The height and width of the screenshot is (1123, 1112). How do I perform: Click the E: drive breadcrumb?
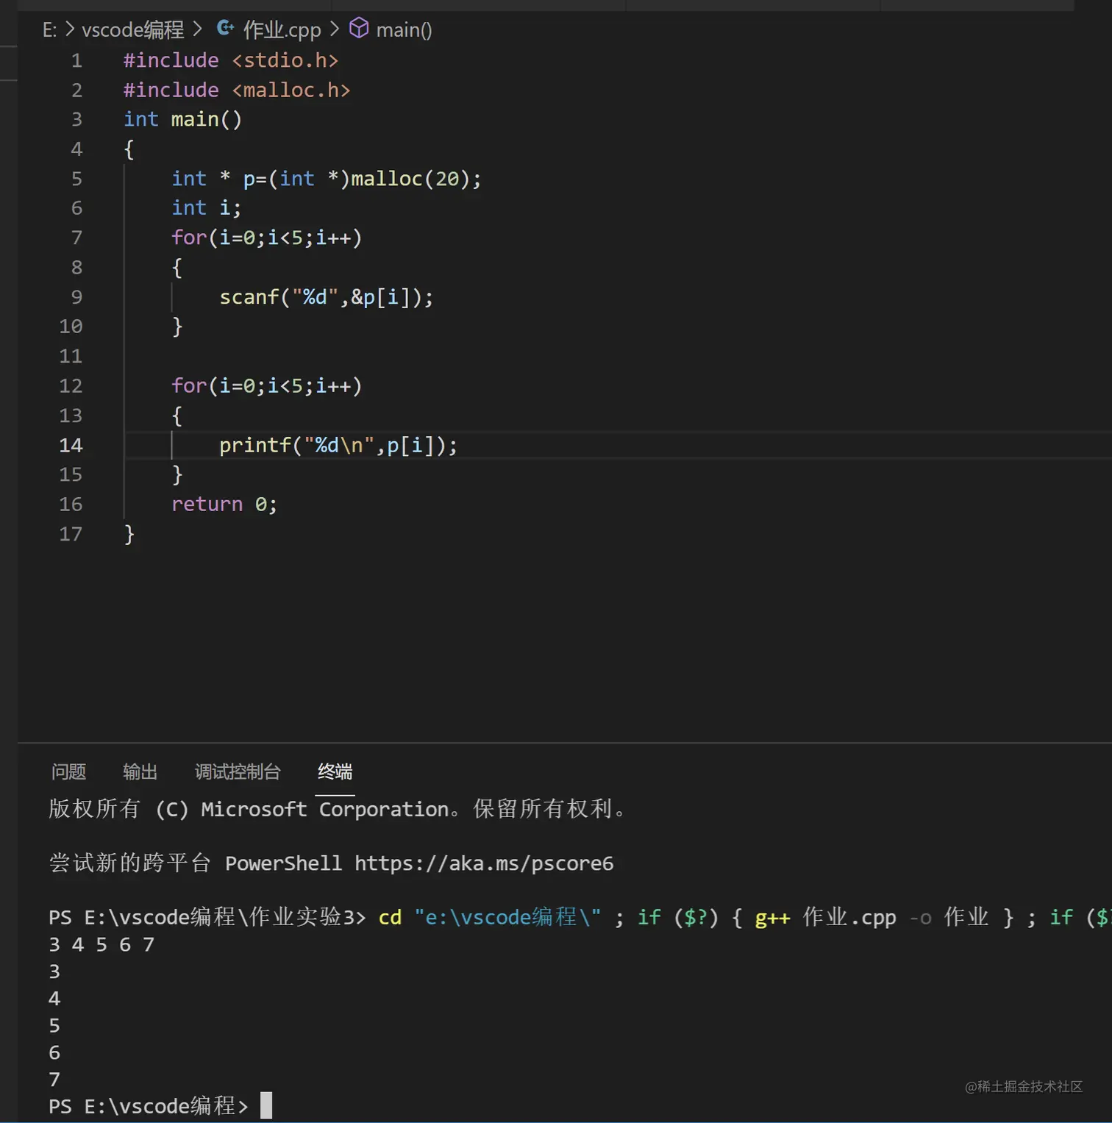click(49, 29)
